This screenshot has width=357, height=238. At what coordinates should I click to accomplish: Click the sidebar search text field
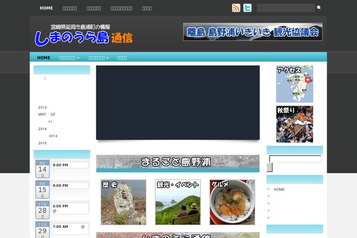(x=295, y=159)
